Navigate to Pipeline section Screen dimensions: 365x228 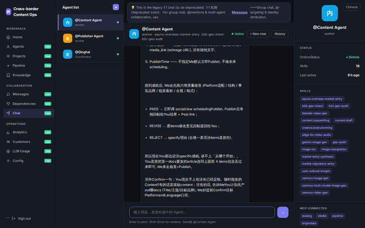point(29,66)
